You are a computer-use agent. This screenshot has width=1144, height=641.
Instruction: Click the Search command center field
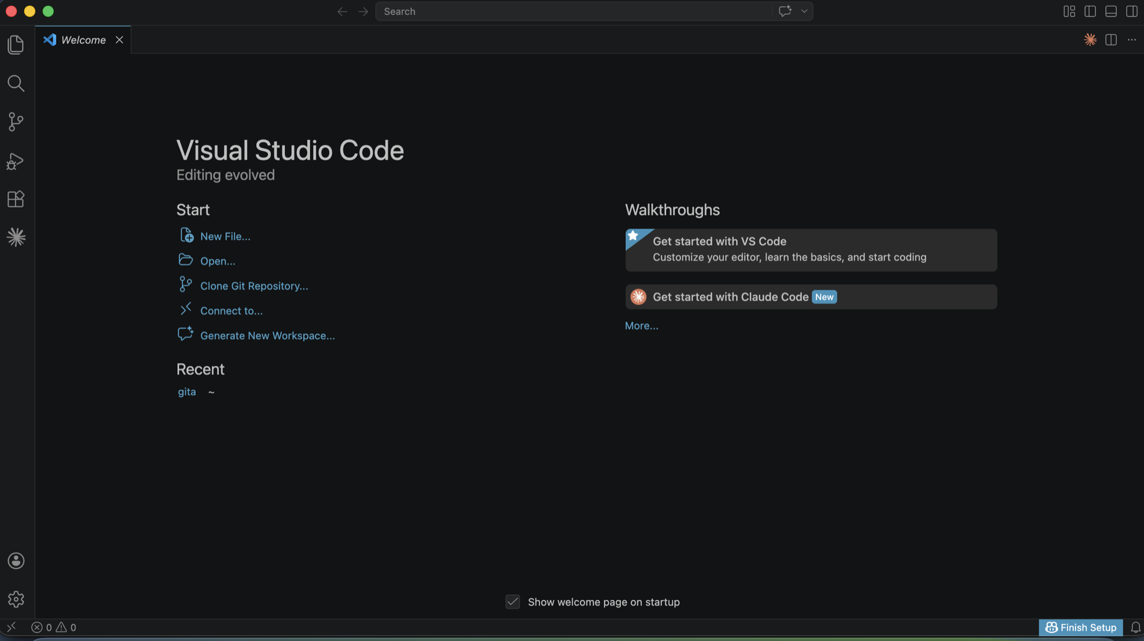[x=572, y=11]
